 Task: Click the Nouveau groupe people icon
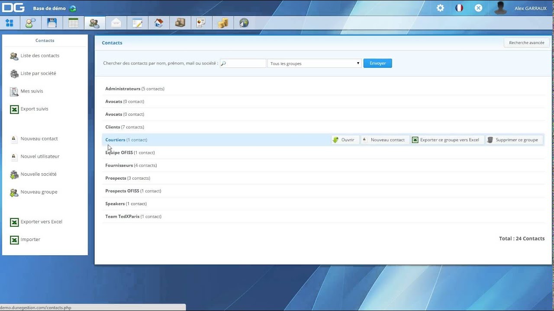[x=14, y=192]
